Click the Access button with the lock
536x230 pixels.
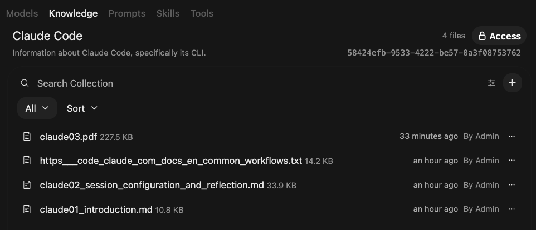pos(499,36)
